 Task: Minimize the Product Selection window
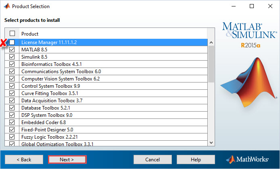tap(234, 6)
